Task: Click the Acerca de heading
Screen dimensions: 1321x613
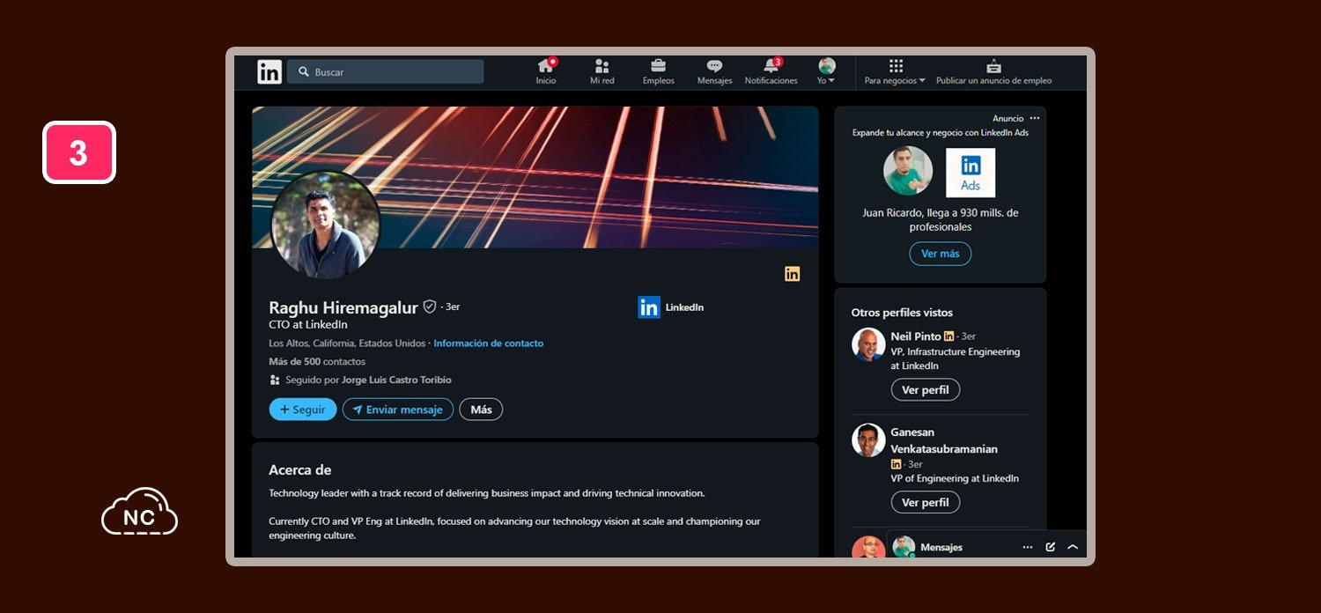Action: 300,470
